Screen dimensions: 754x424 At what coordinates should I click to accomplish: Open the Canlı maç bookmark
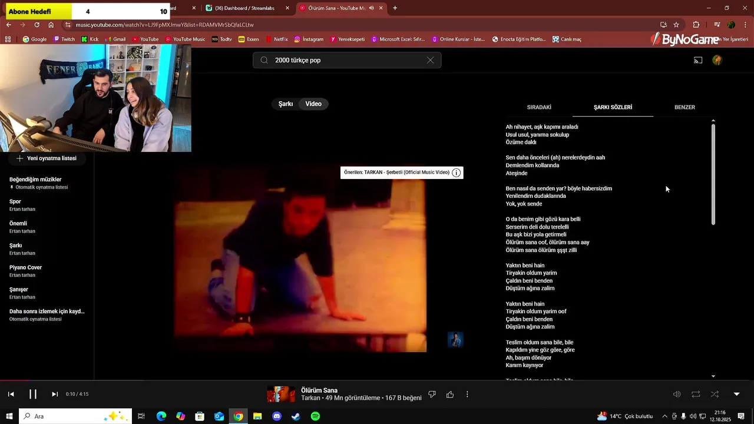(x=567, y=39)
